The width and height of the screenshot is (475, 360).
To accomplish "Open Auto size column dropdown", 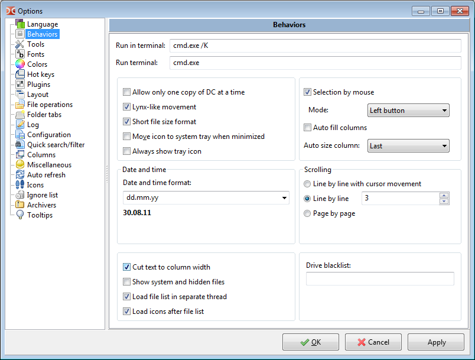I will pos(408,146).
